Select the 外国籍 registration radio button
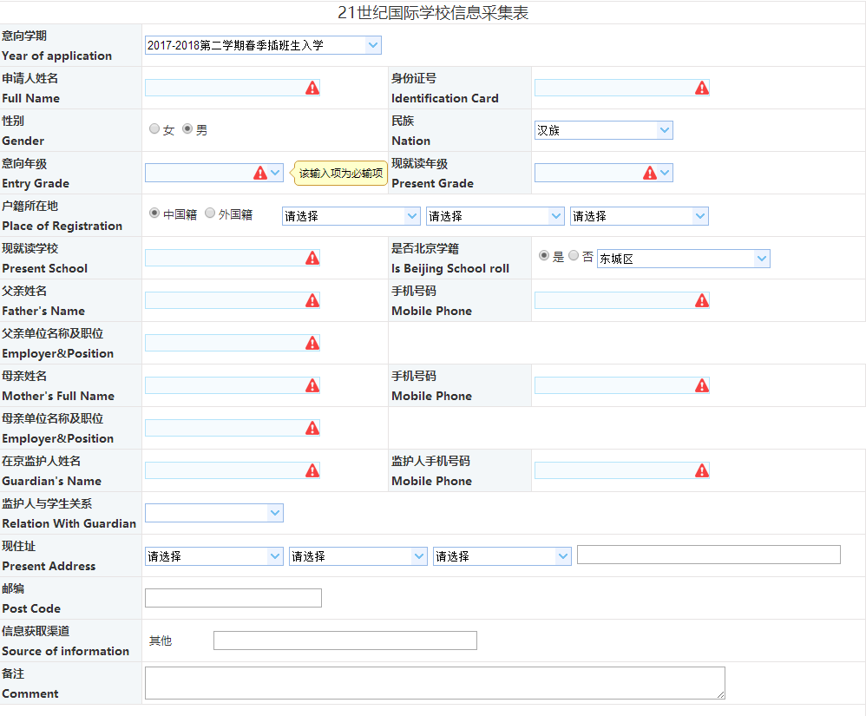Screen dimensions: 866x716 [x=211, y=213]
